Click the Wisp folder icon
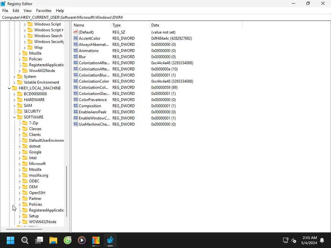The image size is (331, 248). [x=30, y=47]
